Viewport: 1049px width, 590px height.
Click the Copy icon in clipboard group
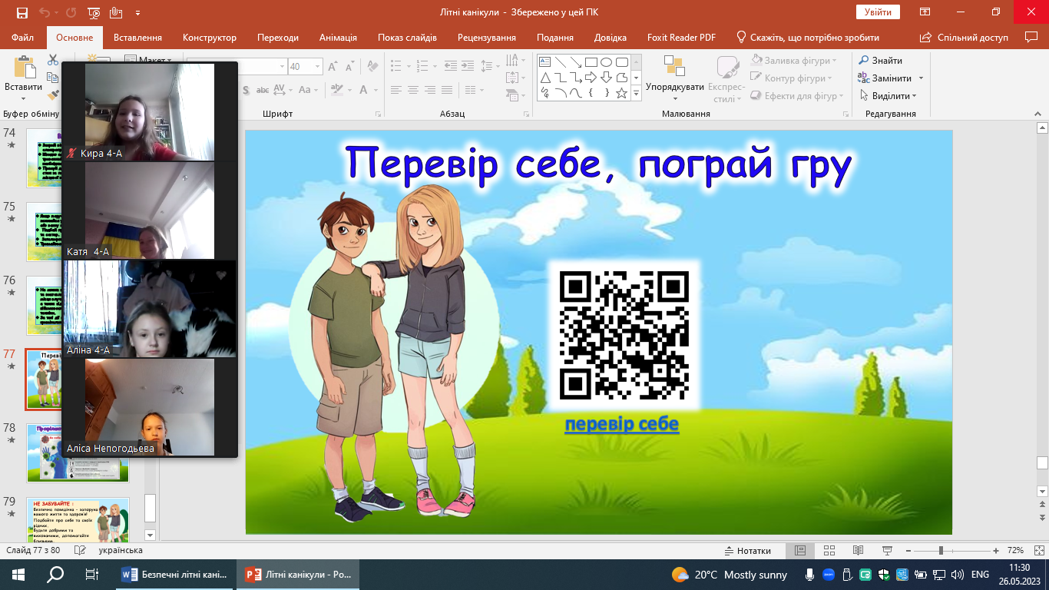tap(52, 78)
